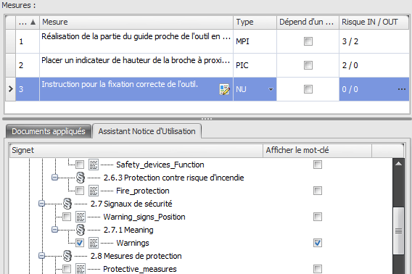
Task: Enable Afficher le mot-clé for Safety_devices_Function
Action: 318,165
